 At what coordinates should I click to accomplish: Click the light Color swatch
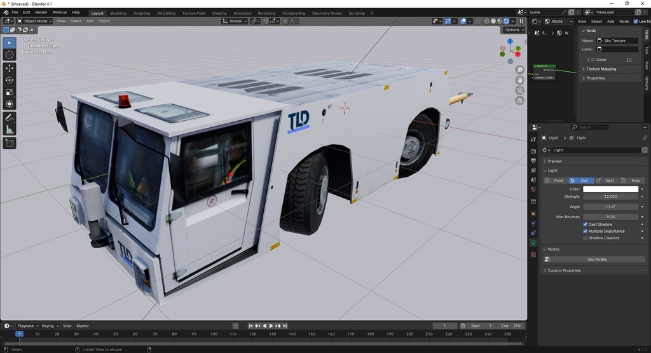[610, 189]
